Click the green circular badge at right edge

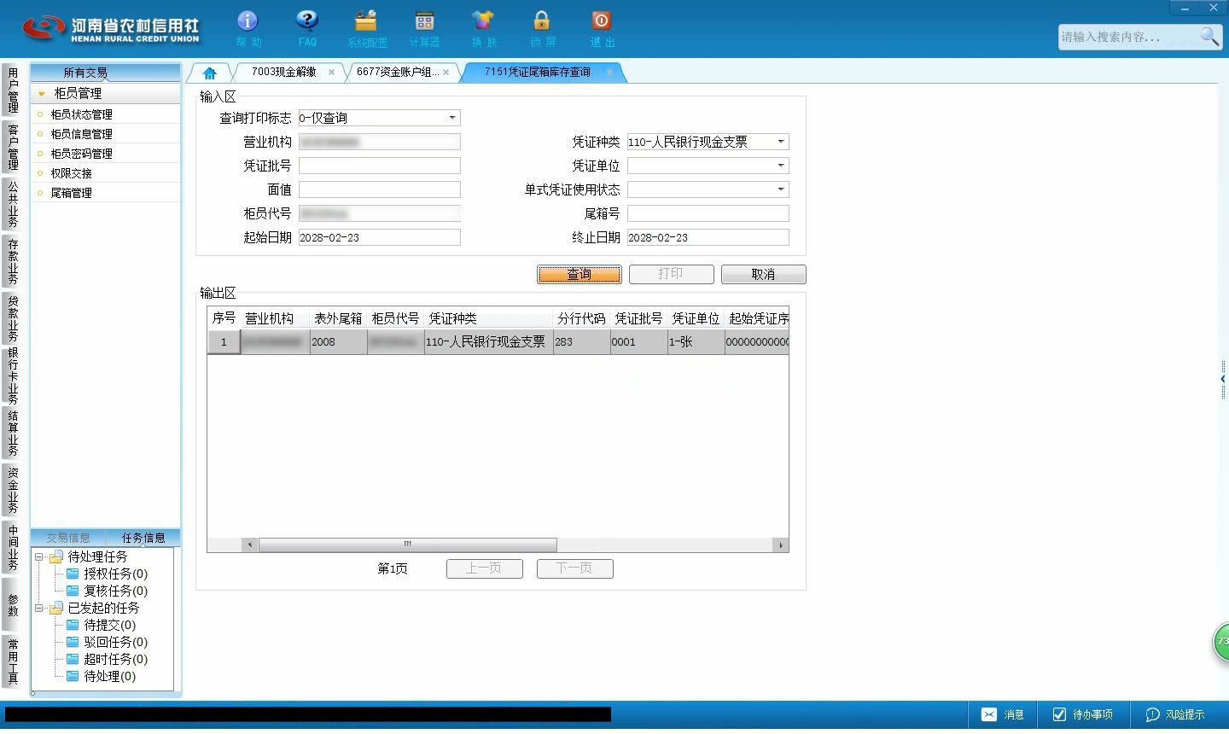1221,642
